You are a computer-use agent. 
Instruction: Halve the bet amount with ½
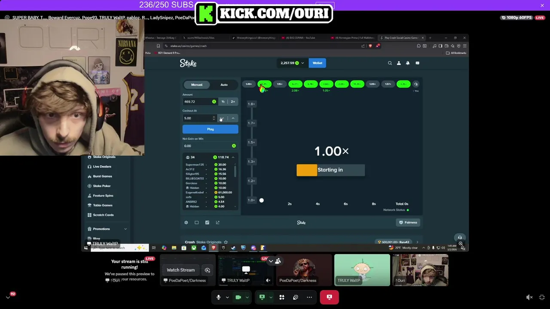tap(223, 102)
